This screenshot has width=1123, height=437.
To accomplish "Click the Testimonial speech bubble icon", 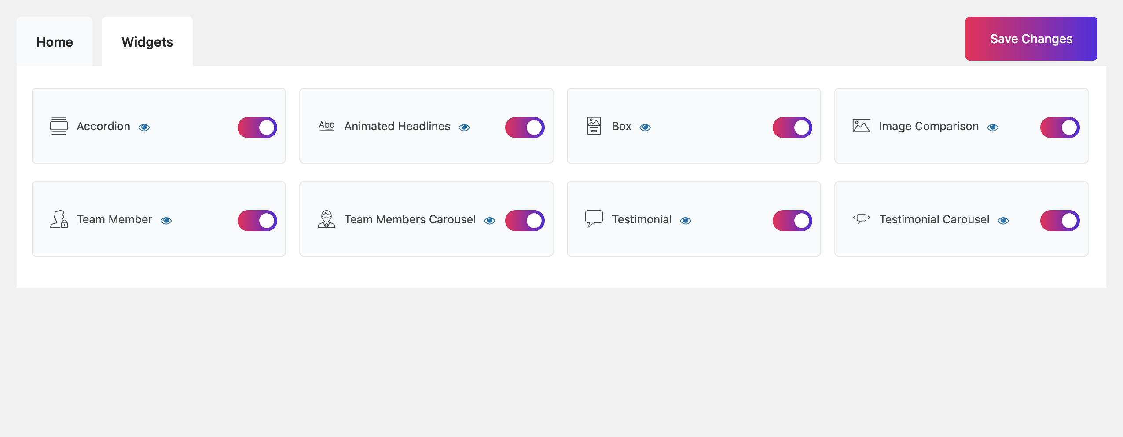I will [x=594, y=218].
